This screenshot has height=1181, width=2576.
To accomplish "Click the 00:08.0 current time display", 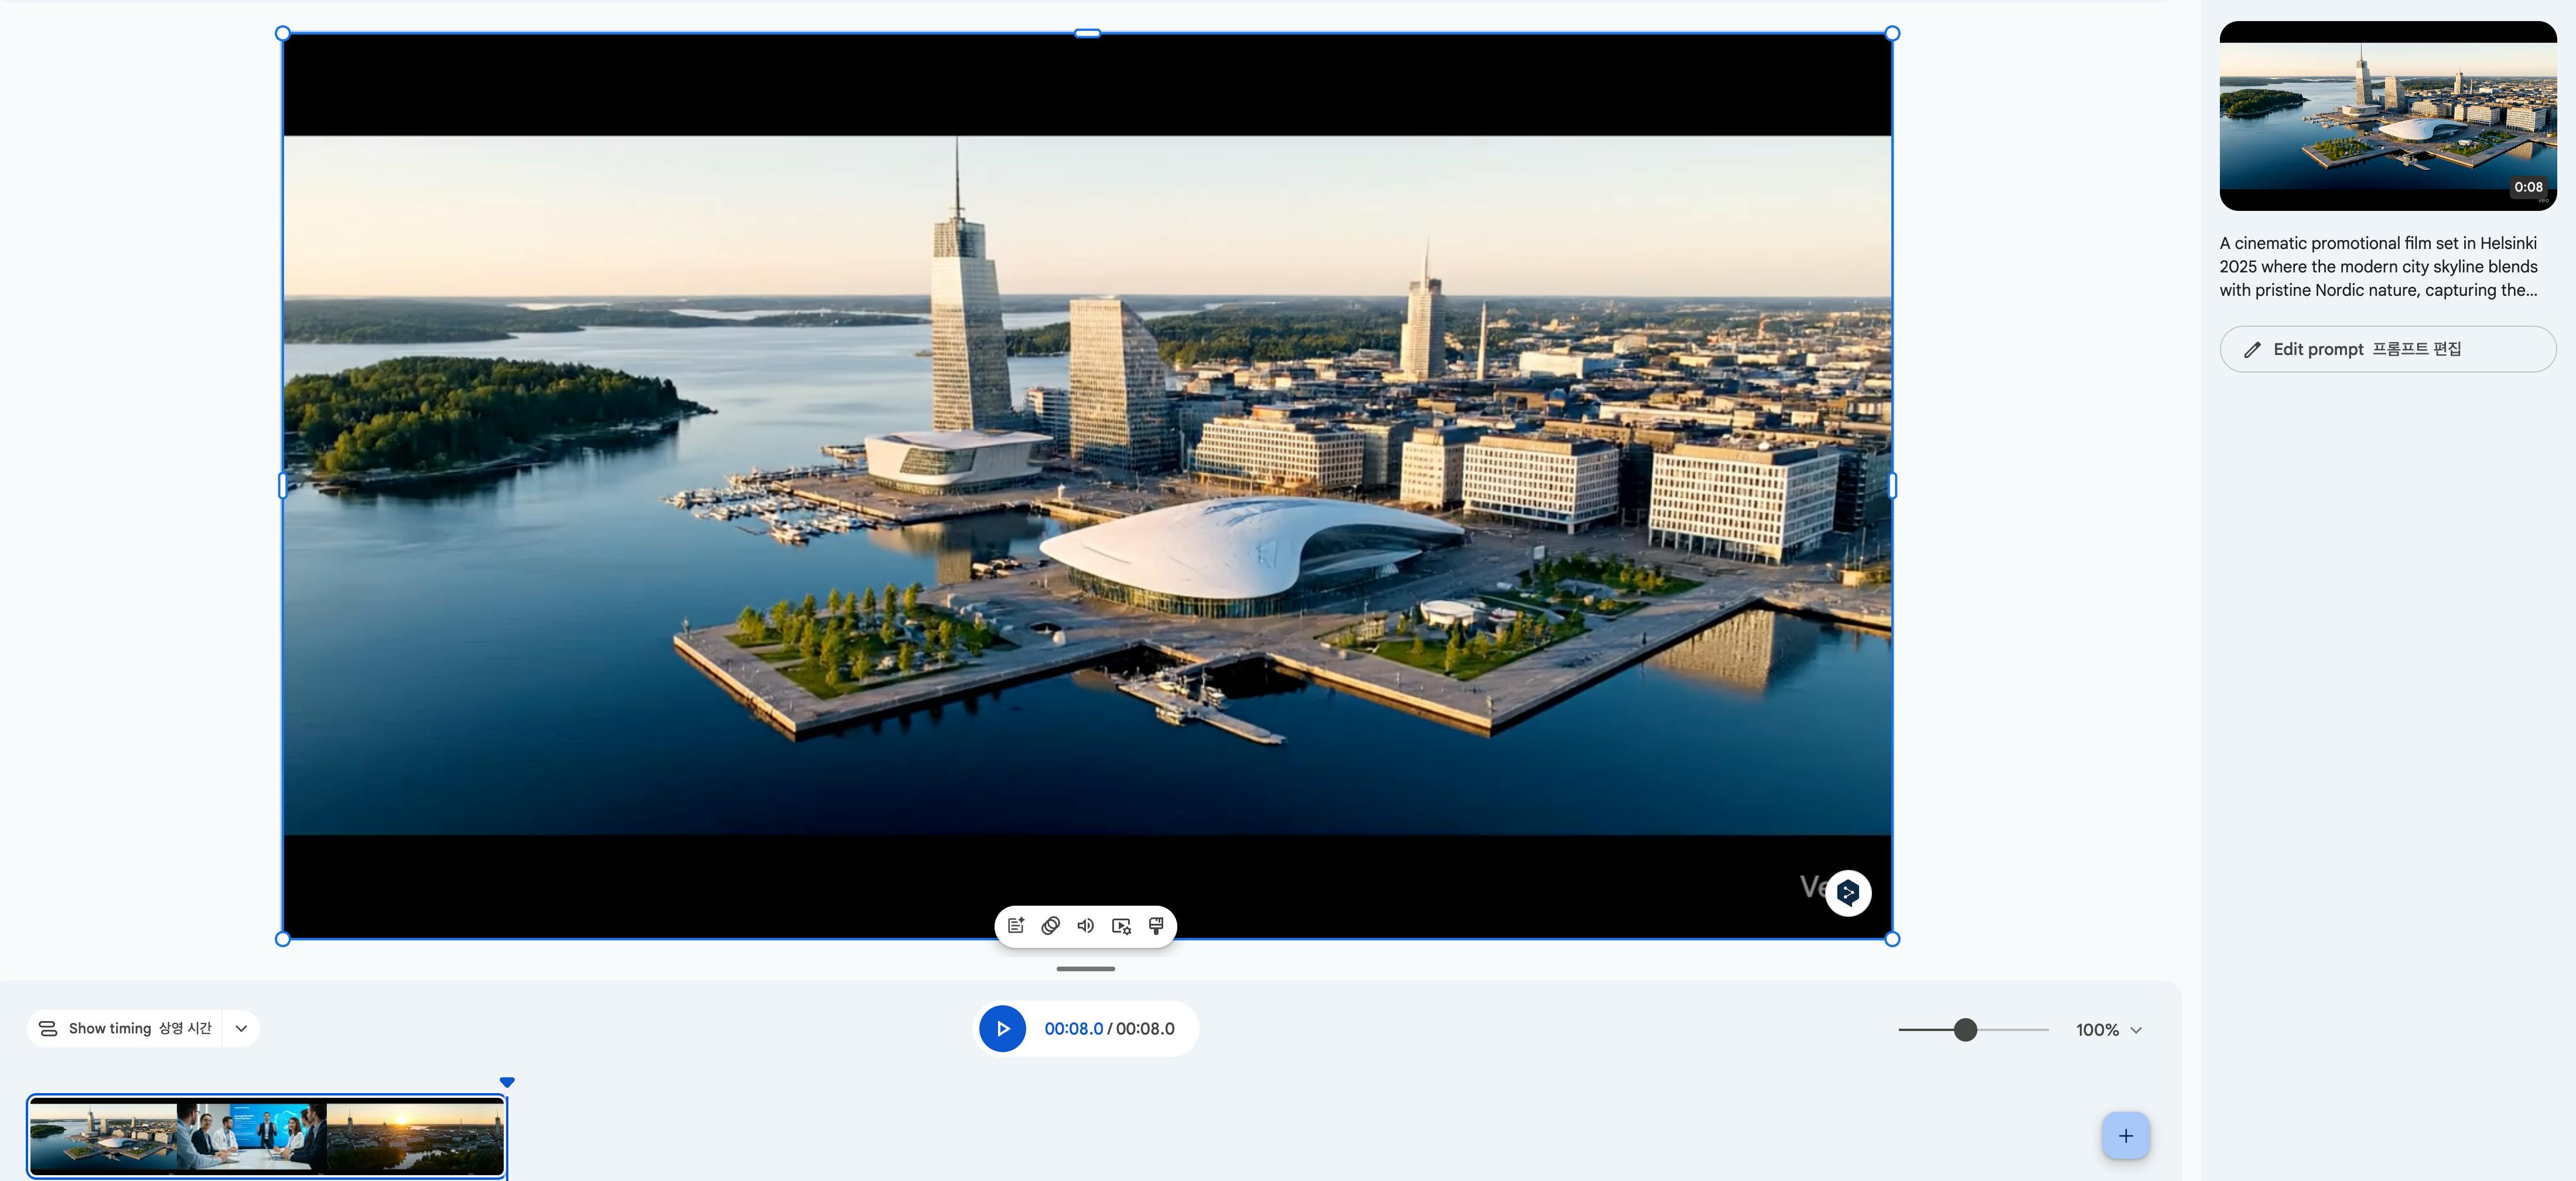I will pyautogui.click(x=1073, y=1028).
